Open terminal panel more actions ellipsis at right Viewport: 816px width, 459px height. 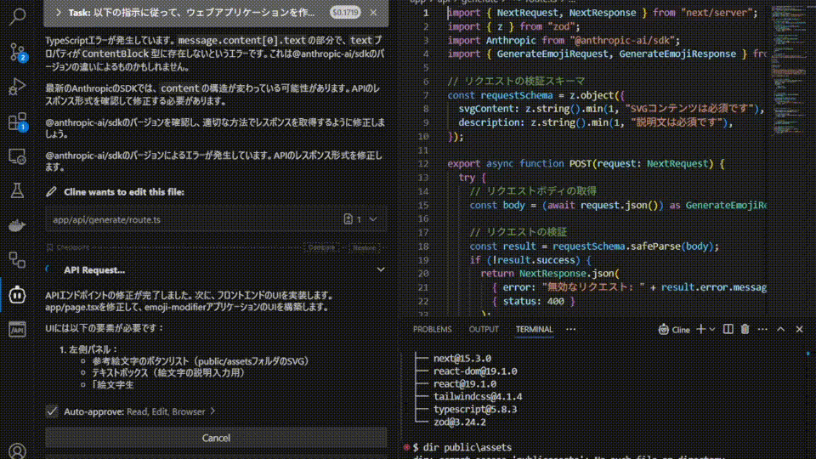[763, 329]
